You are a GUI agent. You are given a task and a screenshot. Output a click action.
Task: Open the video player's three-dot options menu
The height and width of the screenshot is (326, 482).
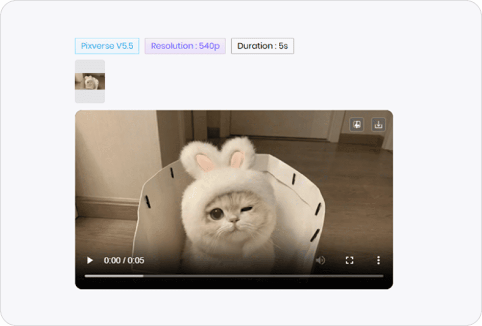(x=378, y=260)
